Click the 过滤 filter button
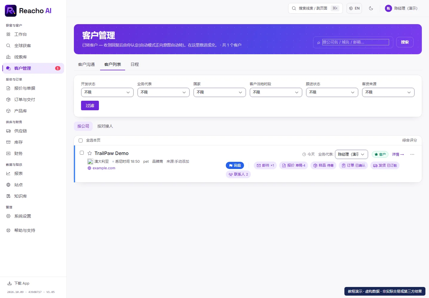Image resolution: width=429 pixels, height=298 pixels. click(90, 105)
